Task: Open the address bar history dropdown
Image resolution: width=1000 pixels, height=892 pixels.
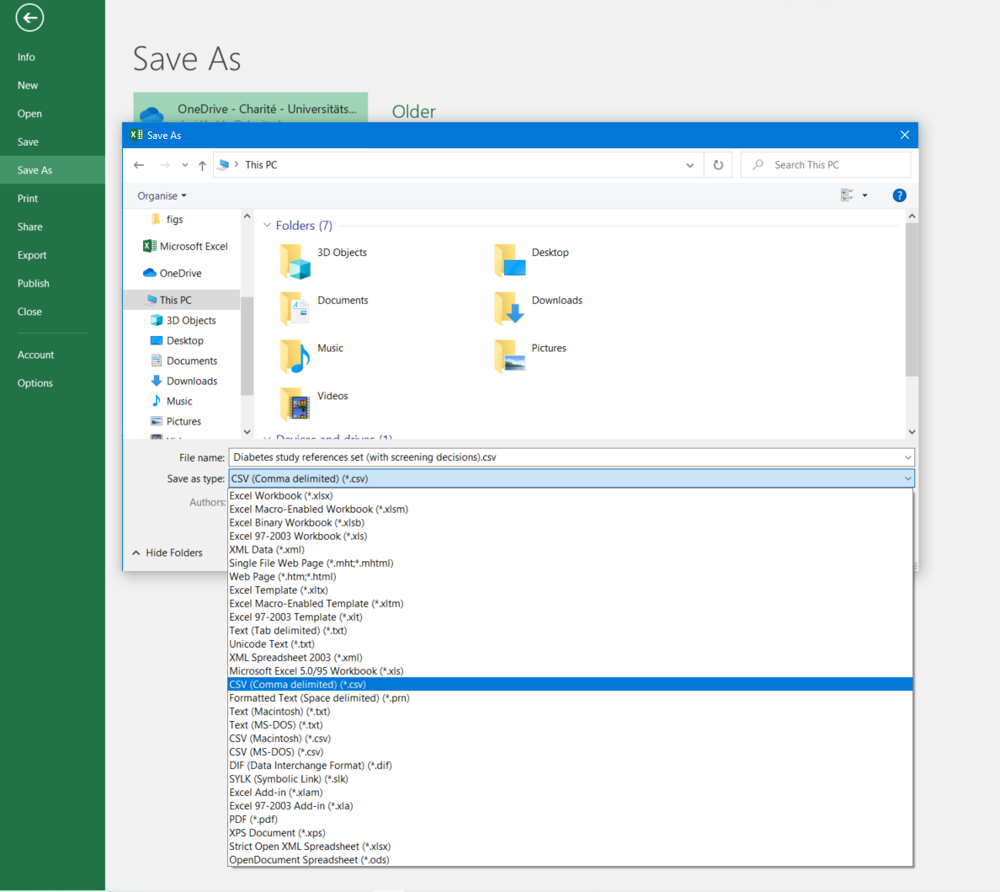Action: [x=689, y=164]
